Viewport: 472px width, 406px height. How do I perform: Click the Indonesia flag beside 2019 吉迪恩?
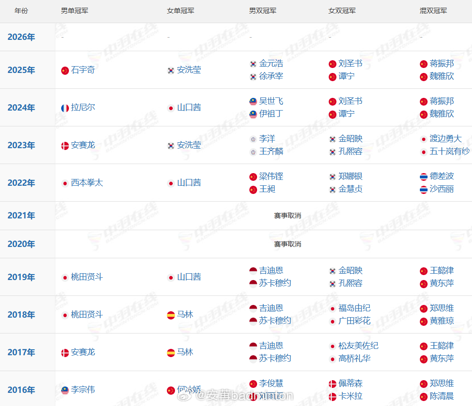(253, 271)
